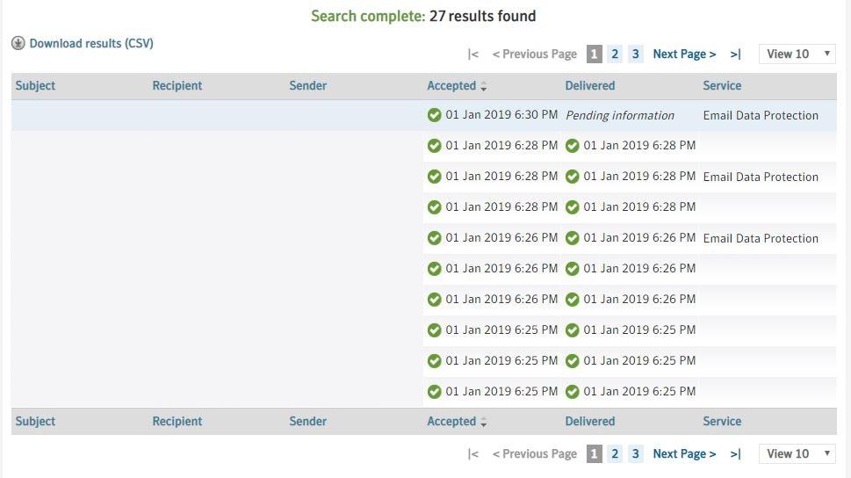
Task: Download results as CSV
Action: 91,43
